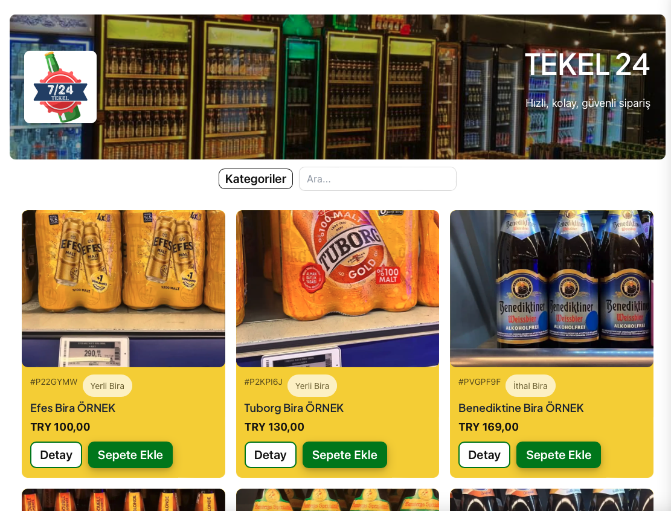Open the Benediktiner Weissbier product photo
Viewport: 671px width, 511px height.
tap(551, 289)
